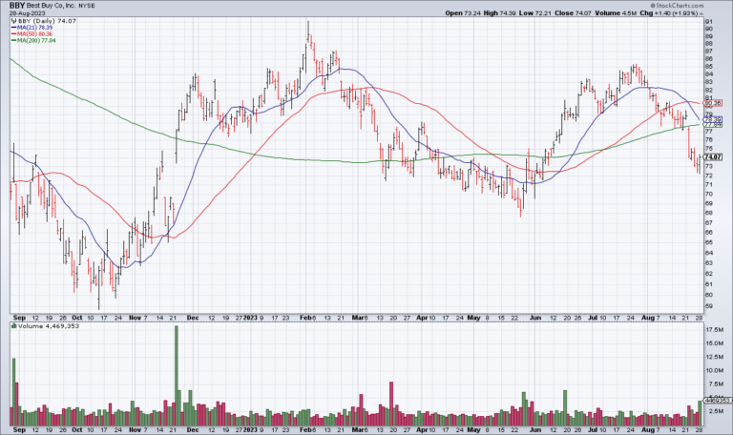The width and height of the screenshot is (733, 435).
Task: Click the BBY ticker symbol in the title
Action: tap(17, 6)
